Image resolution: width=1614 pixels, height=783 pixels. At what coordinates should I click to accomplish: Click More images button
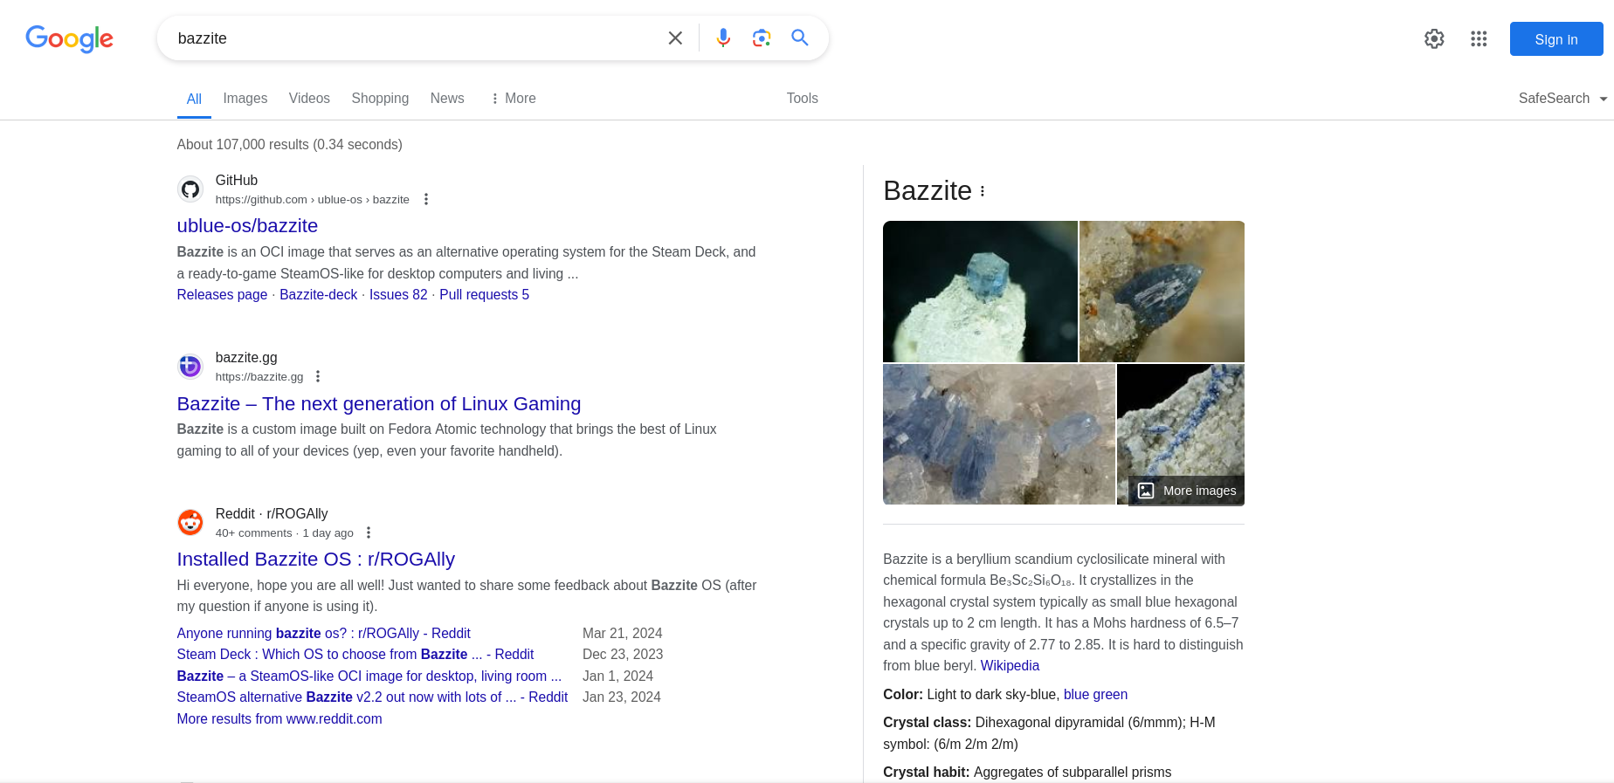1186,491
